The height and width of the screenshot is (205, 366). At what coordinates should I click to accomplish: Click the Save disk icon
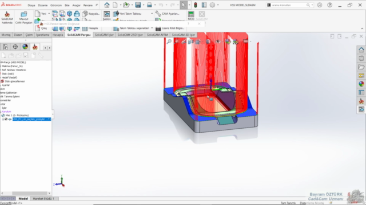click(138, 5)
